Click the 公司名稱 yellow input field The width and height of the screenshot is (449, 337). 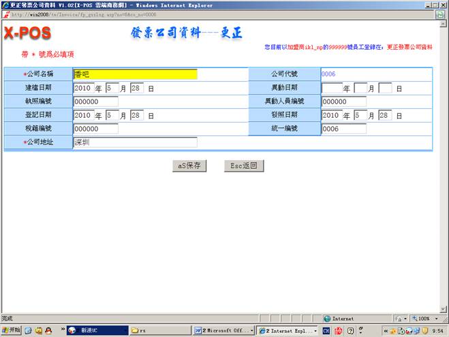point(135,74)
